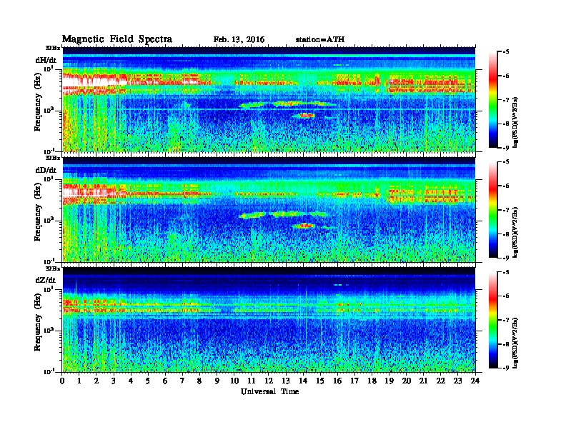Click the 32Hz tick label of dZ/dt panel
Screen dimensions: 566x437
coord(52,268)
